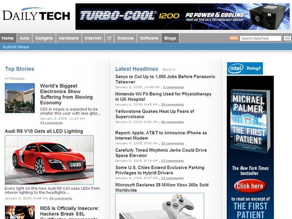The height and width of the screenshot is (219, 292).
Task: Switch to the Science tab
Action: (126, 38)
